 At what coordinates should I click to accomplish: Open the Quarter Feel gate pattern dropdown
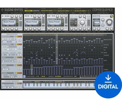(x=8, y=61)
